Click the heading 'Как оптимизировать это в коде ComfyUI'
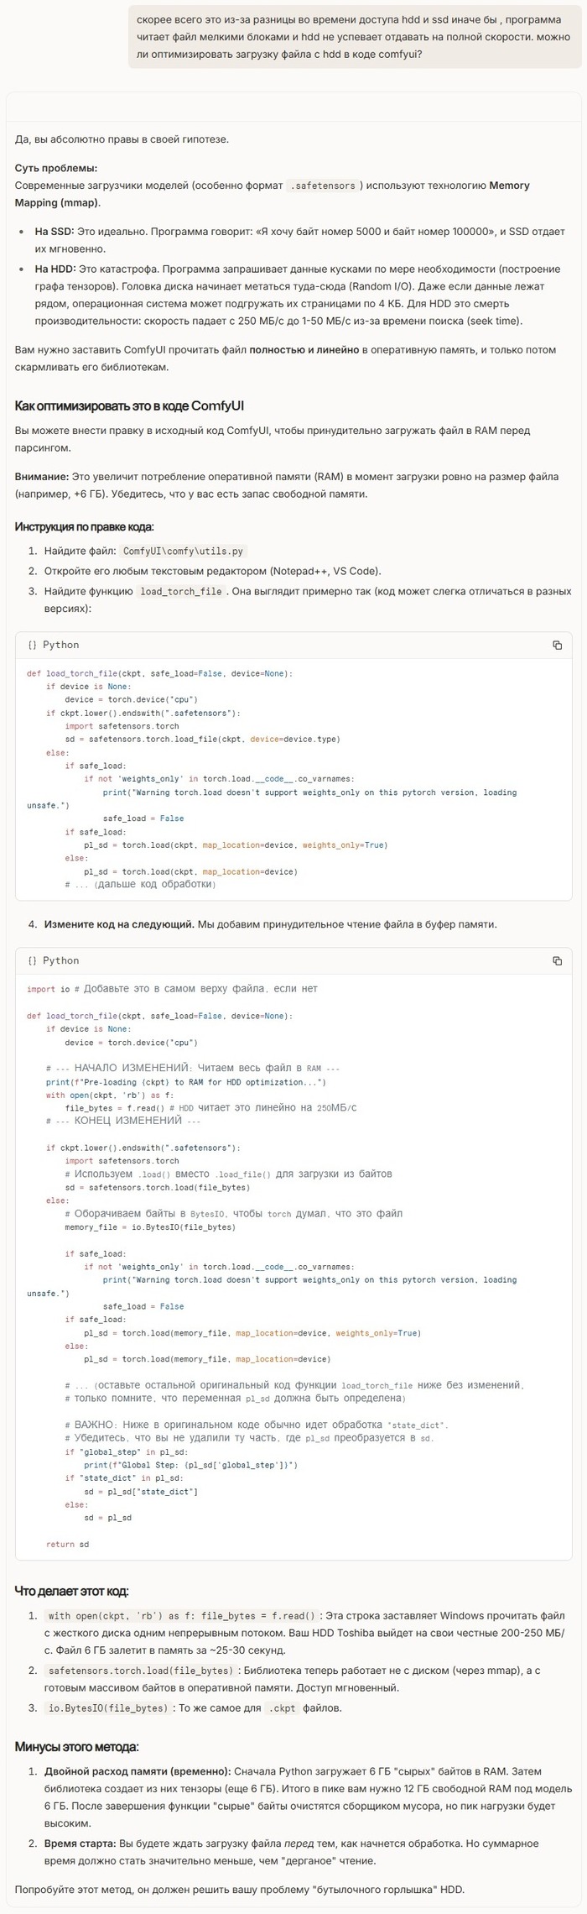This screenshot has width=587, height=1914. [x=129, y=405]
